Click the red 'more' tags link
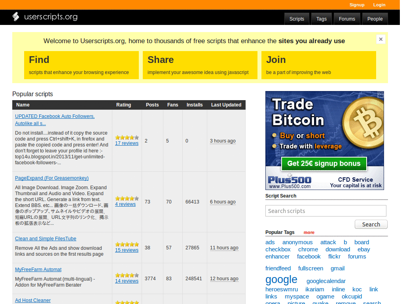 point(309,232)
